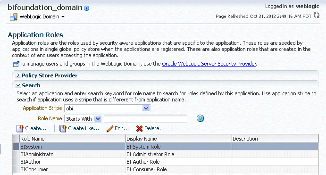Run search with green arrow button

(x=200, y=118)
